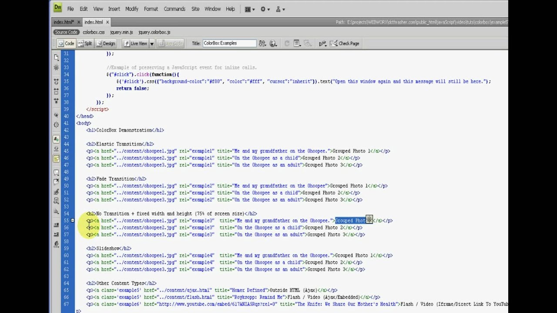Toggle Highlight Invalid Code
The image size is (557, 313).
pos(56,149)
